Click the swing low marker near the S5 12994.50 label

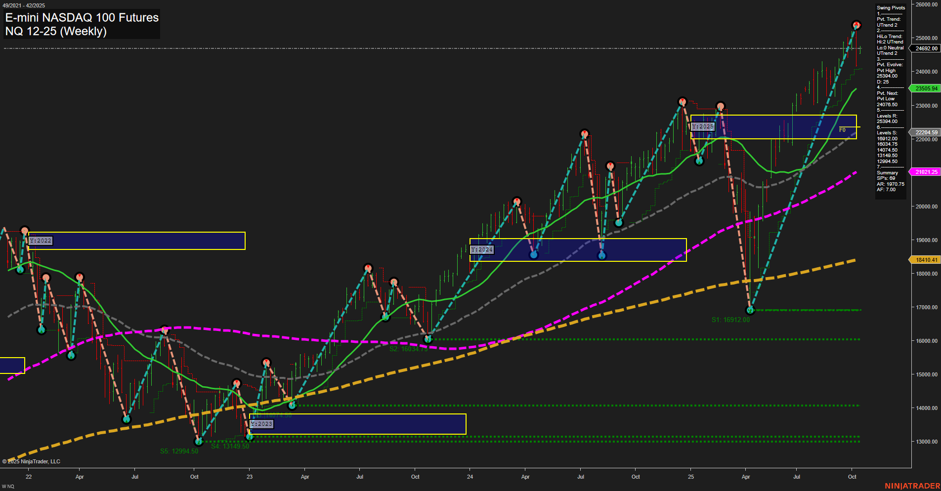[199, 442]
